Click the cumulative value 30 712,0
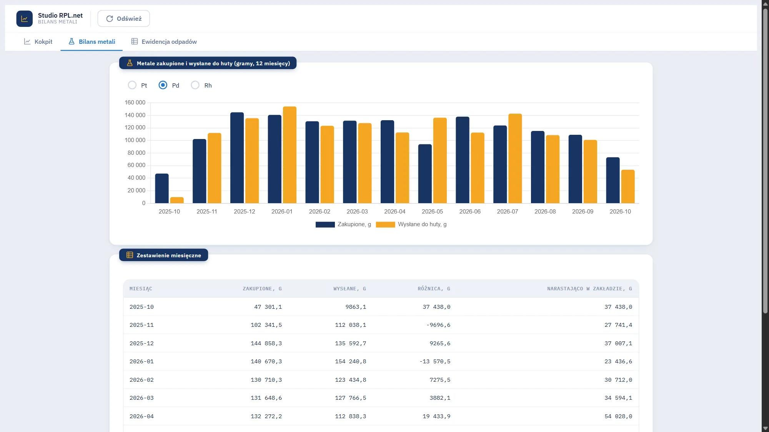Image resolution: width=769 pixels, height=432 pixels. 618,380
